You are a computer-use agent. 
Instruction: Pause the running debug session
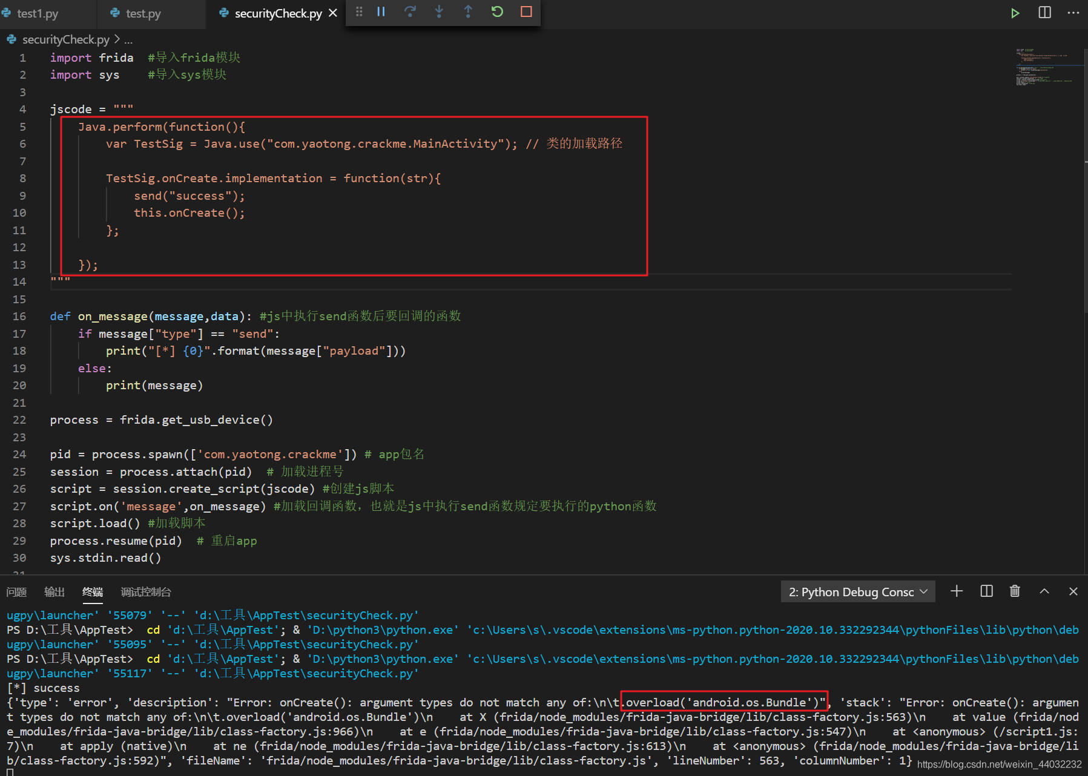[381, 12]
